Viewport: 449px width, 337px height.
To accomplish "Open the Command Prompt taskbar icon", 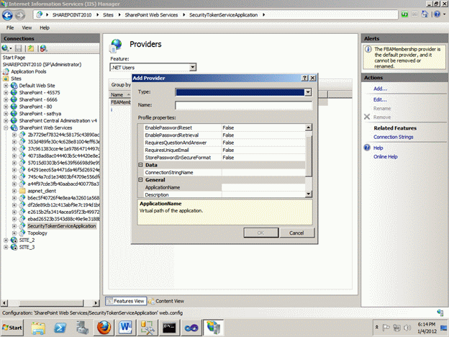I will 169,328.
